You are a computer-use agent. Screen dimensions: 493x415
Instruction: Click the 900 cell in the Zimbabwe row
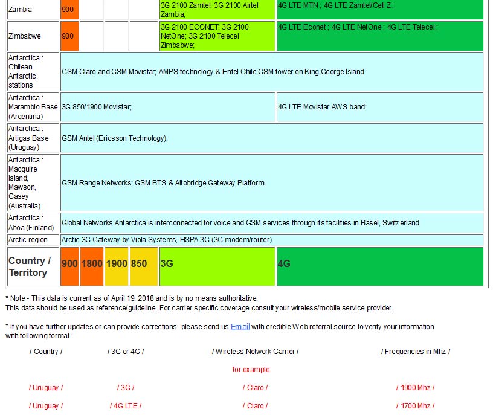tap(69, 36)
